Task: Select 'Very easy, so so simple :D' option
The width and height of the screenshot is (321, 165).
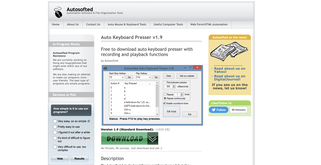Action: [x=55, y=121]
